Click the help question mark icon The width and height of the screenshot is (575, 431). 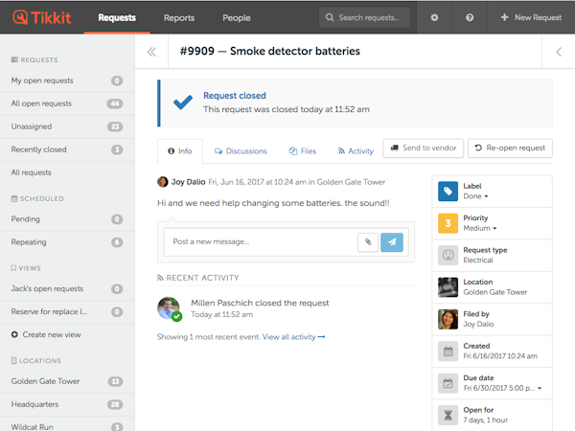click(470, 17)
